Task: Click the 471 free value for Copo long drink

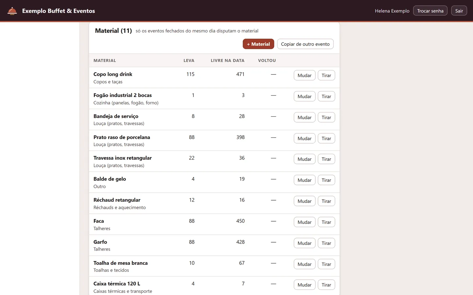Action: click(240, 74)
